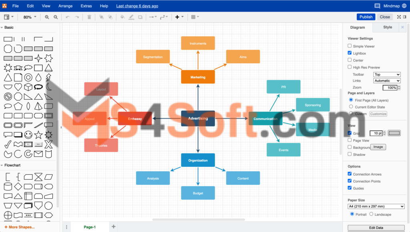The width and height of the screenshot is (410, 232).
Task: Collapse the Flowchart shapes section
Action: (x=12, y=165)
